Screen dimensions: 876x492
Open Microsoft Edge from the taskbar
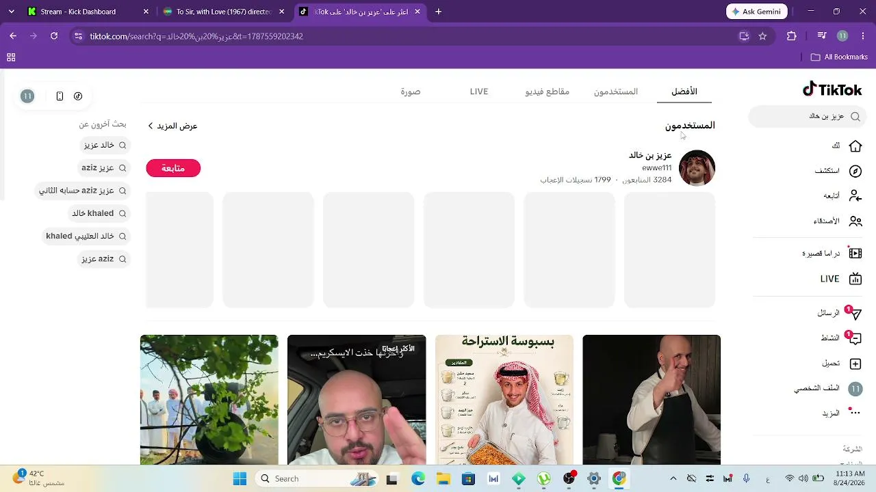tap(417, 478)
